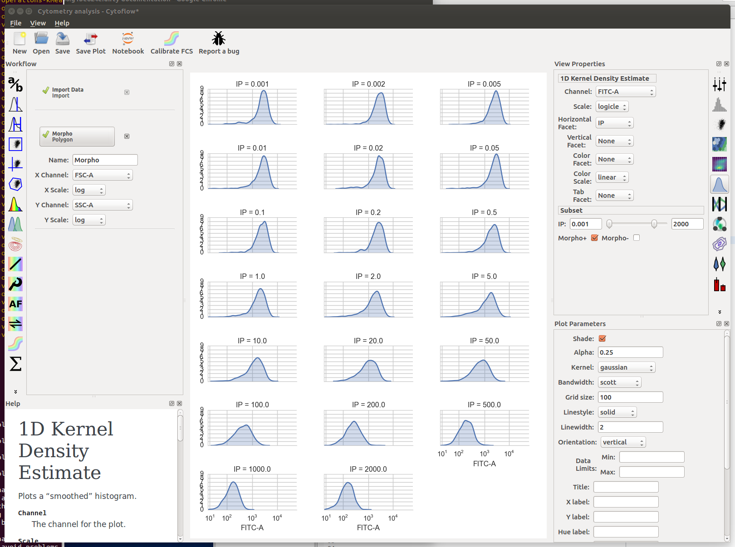Choose the ratio a/b operation icon

(x=15, y=84)
